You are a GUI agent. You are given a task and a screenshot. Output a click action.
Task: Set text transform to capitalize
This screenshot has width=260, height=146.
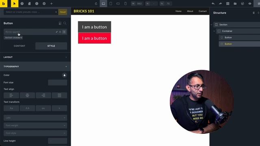(x=11, y=108)
